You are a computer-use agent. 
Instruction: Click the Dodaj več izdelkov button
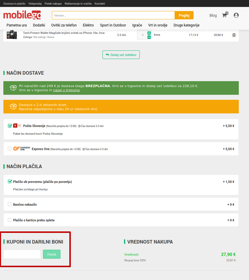click(121, 55)
